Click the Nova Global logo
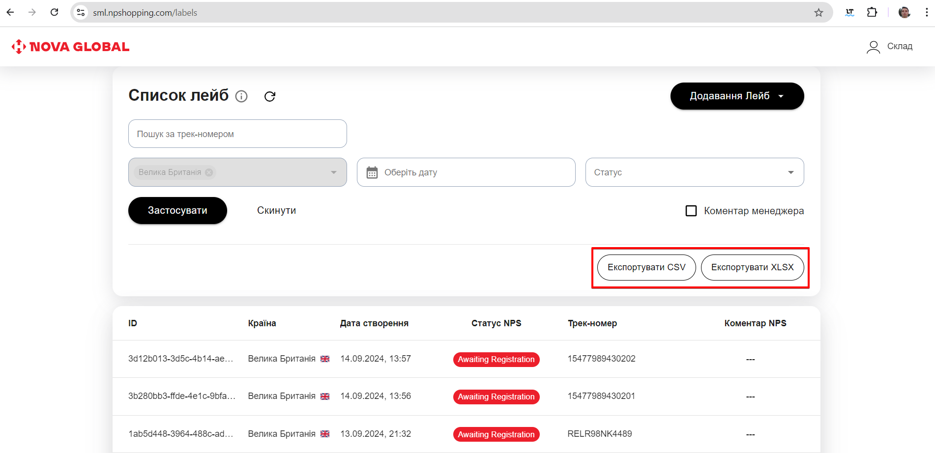 (70, 47)
